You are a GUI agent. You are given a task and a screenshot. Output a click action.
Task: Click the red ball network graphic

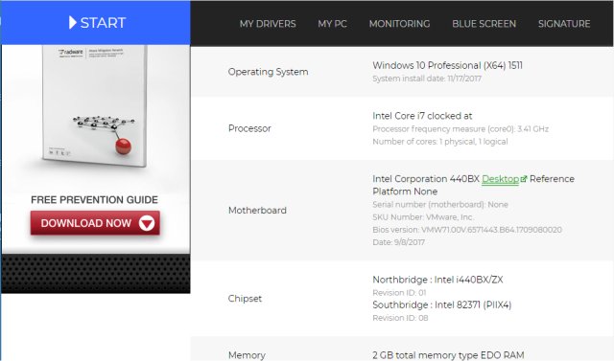pos(104,133)
